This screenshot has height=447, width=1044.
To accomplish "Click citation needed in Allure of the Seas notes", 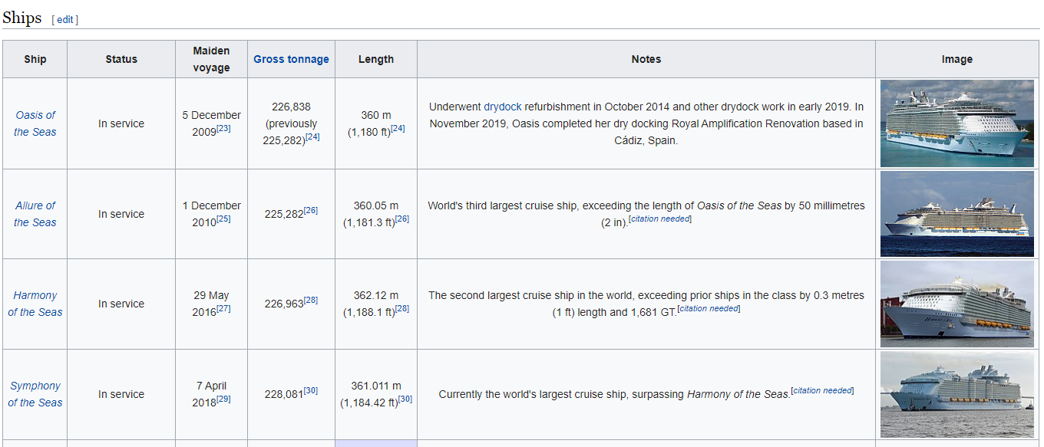I will pos(660,219).
